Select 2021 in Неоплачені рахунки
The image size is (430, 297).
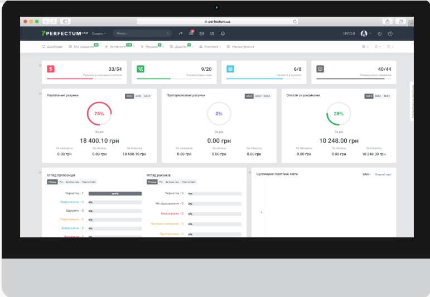[x=129, y=96]
